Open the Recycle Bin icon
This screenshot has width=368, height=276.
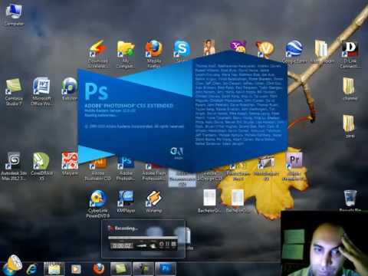(x=350, y=201)
